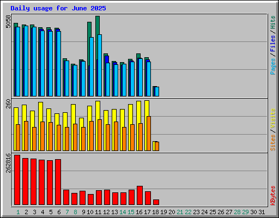
Task: Click the red KBytes bar for day 1
Action: pyautogui.click(x=17, y=180)
